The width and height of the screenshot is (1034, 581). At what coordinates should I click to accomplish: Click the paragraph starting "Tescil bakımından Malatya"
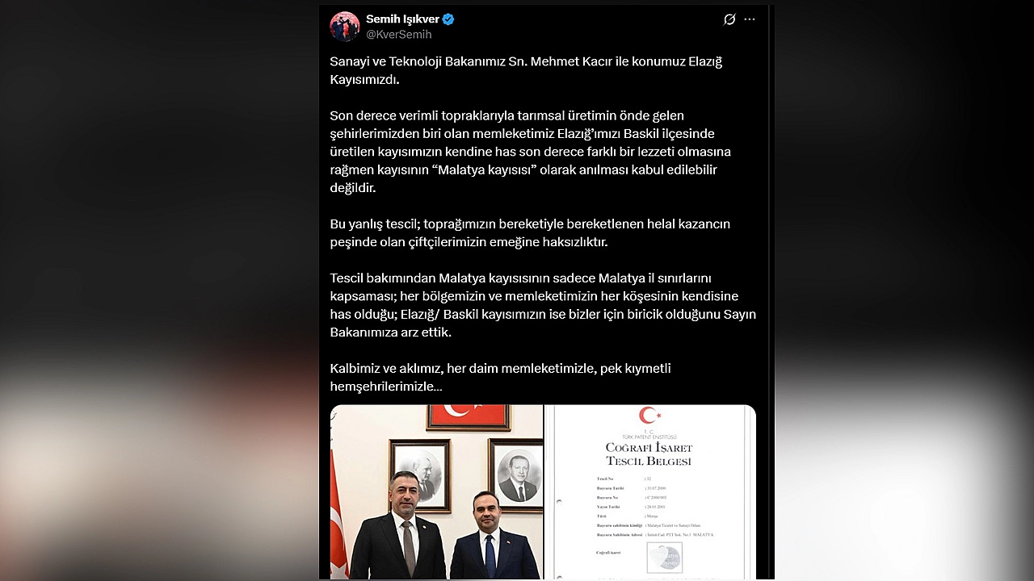point(543,305)
